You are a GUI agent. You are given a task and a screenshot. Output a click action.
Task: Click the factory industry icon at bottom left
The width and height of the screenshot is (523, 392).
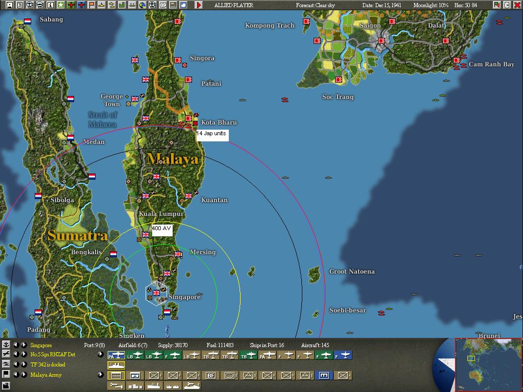pyautogui.click(x=6, y=387)
